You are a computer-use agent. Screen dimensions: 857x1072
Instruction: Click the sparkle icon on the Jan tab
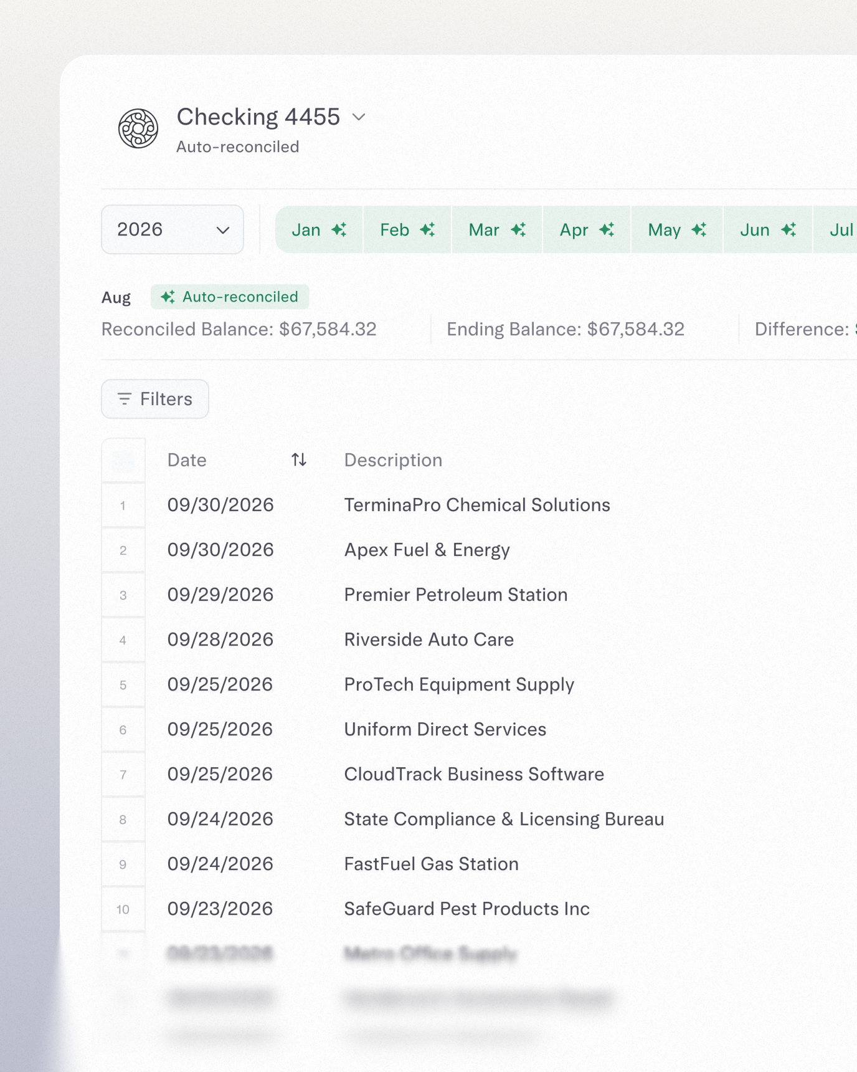[x=339, y=230]
